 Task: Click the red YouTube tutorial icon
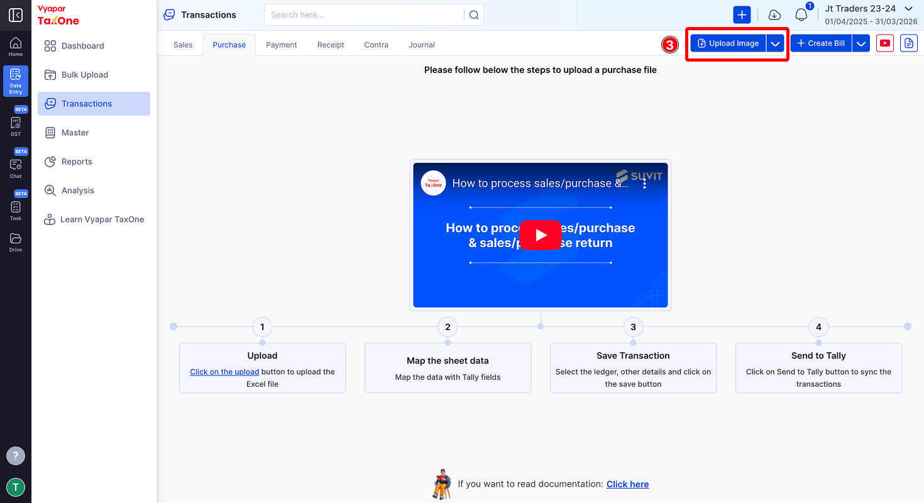[x=885, y=43]
